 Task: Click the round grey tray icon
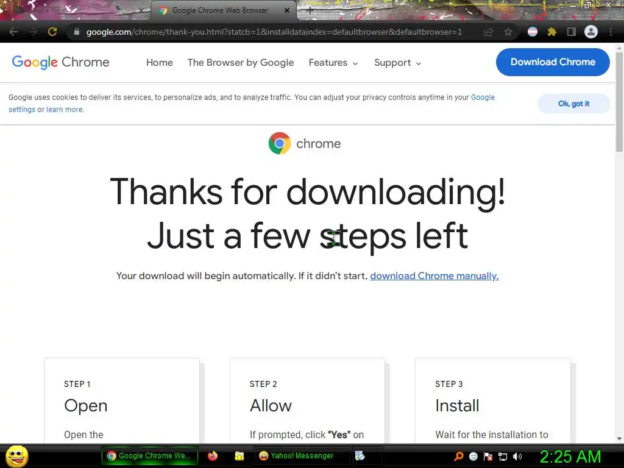point(473,456)
